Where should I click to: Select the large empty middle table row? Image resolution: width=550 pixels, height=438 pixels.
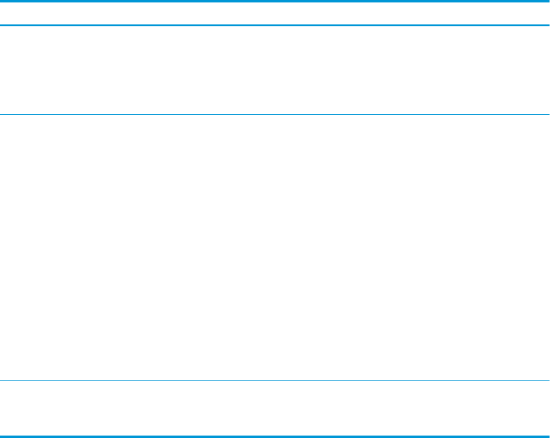coord(275,247)
